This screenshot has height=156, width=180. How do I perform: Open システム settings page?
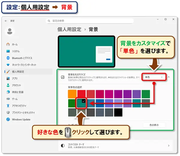coord(16,51)
